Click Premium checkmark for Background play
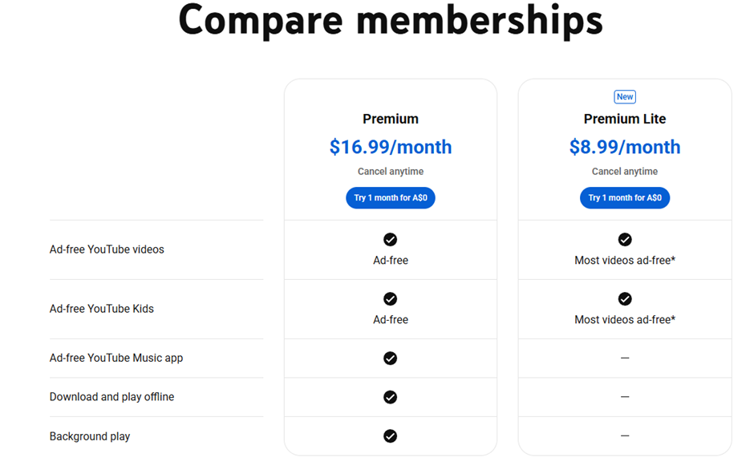This screenshot has width=754, height=462. click(x=390, y=436)
